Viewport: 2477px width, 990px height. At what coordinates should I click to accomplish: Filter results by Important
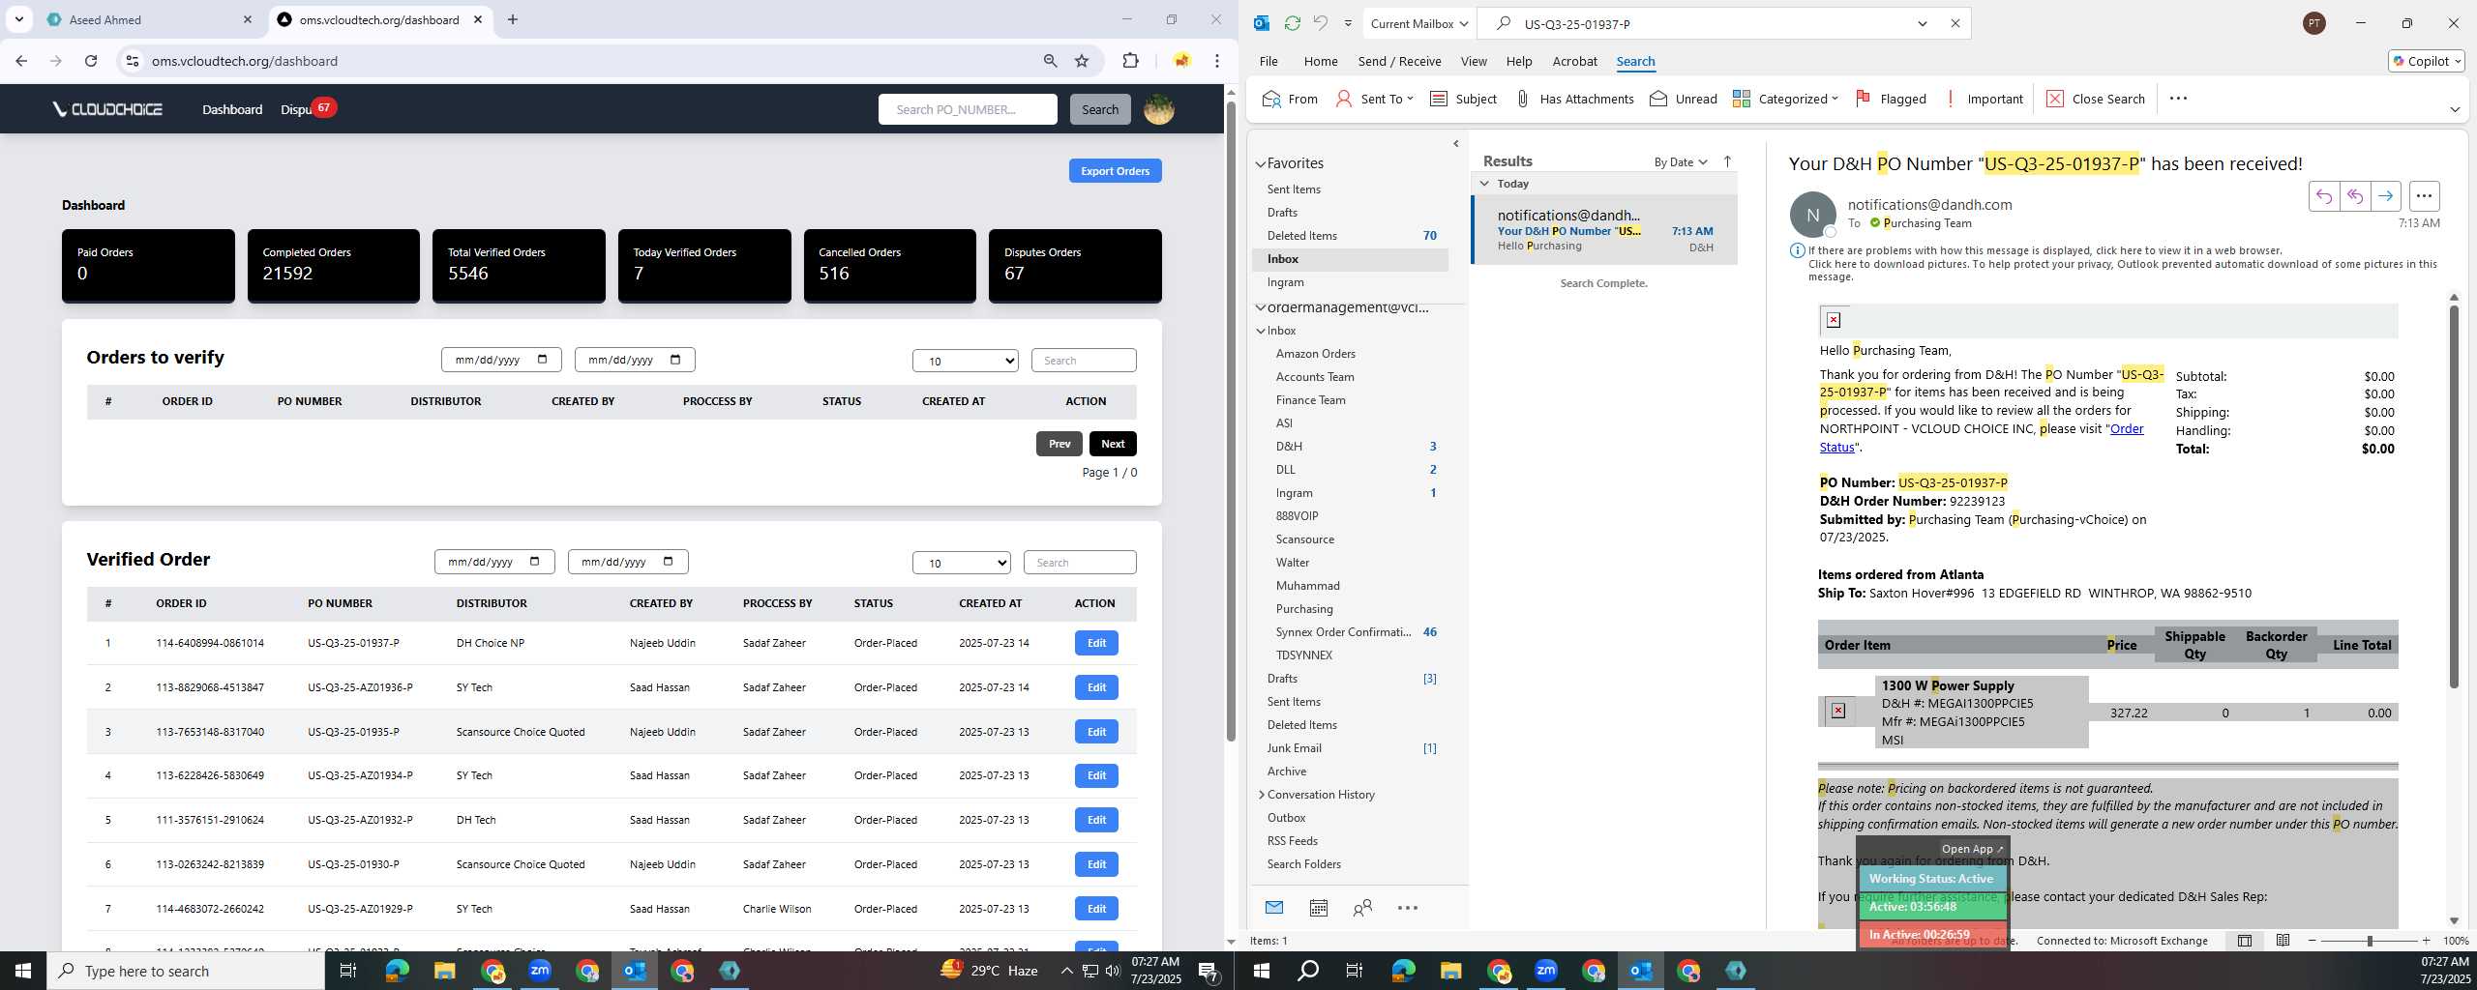tap(1983, 99)
